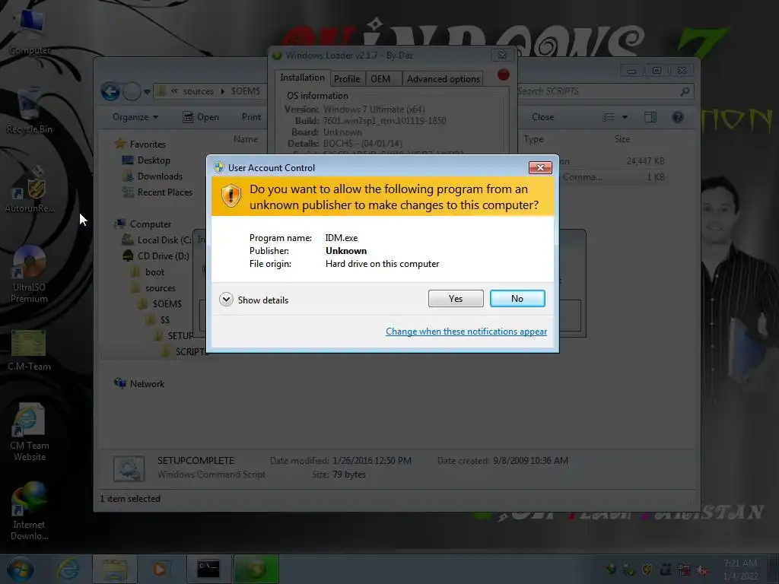Switch to command prompt taskbar window

point(208,569)
